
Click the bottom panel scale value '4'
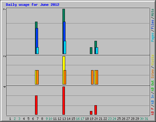[x=5, y=87]
